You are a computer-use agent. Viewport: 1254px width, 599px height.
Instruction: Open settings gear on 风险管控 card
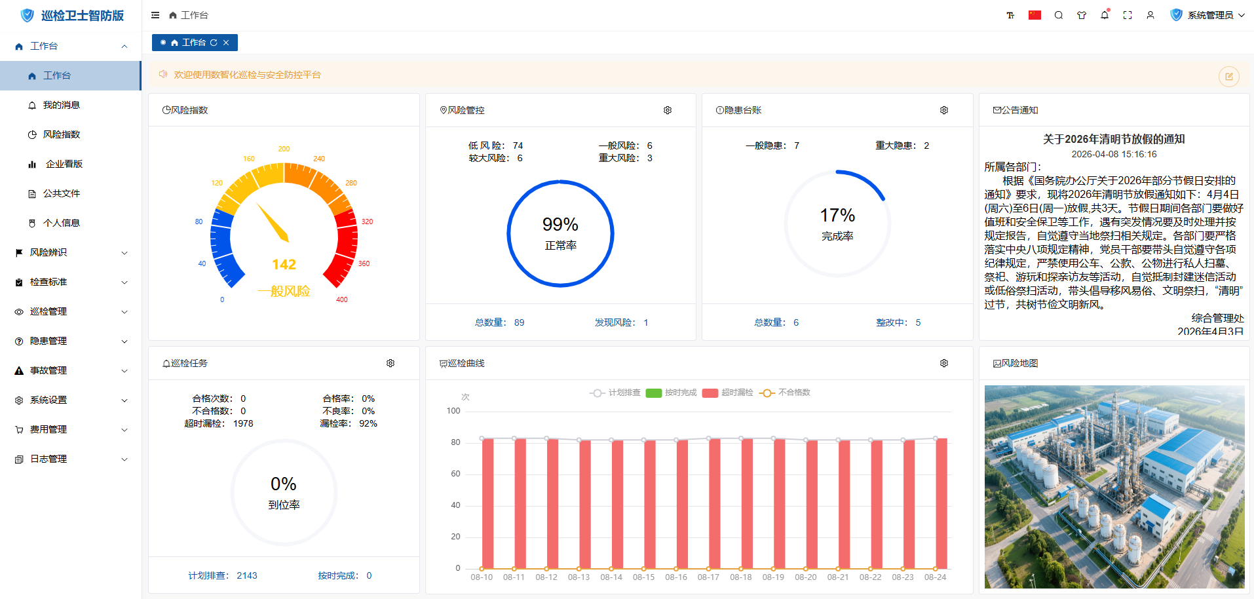668,110
